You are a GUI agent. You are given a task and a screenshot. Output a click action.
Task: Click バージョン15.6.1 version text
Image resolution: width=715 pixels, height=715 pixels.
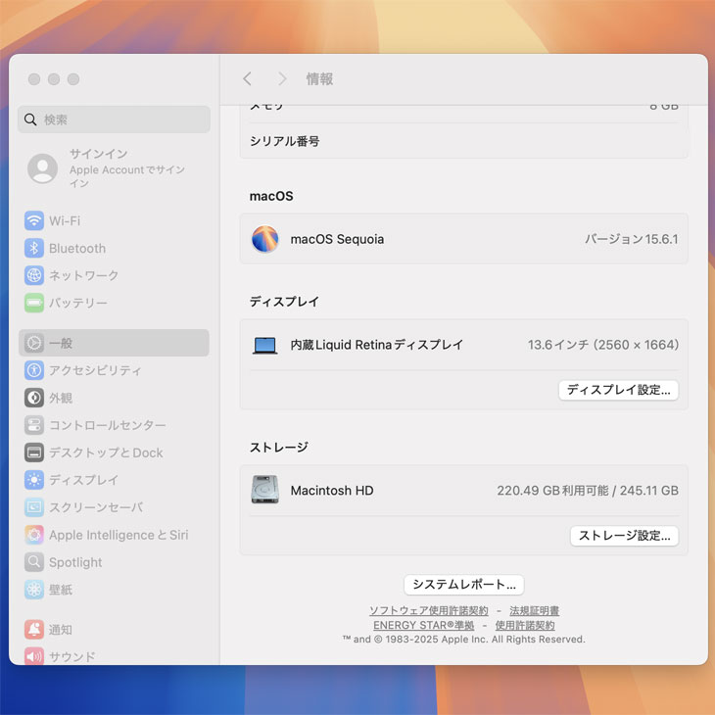(632, 239)
